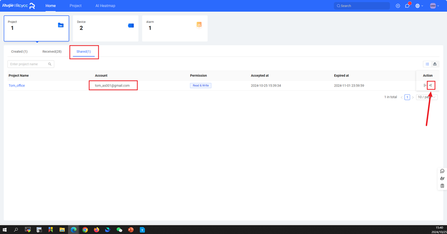Image resolution: width=447 pixels, height=234 pixels.
Task: Open the AI Heatmap menu item
Action: pyautogui.click(x=105, y=6)
